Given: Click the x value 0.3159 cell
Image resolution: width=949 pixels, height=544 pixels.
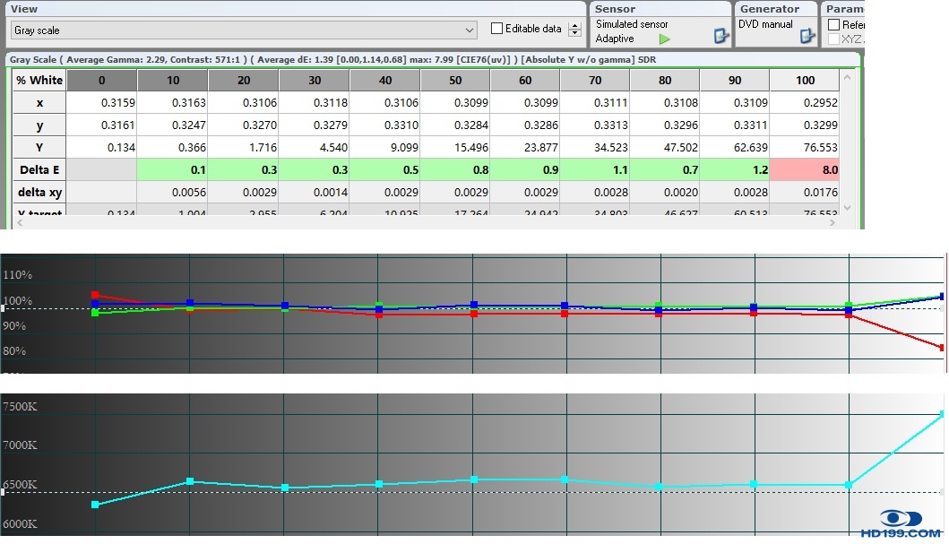Looking at the screenshot, I should pyautogui.click(x=101, y=102).
